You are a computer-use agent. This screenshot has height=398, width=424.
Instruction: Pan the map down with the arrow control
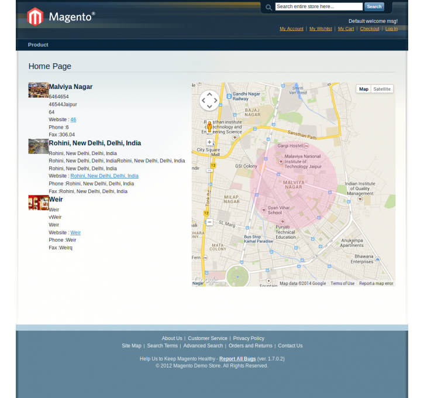[209, 107]
